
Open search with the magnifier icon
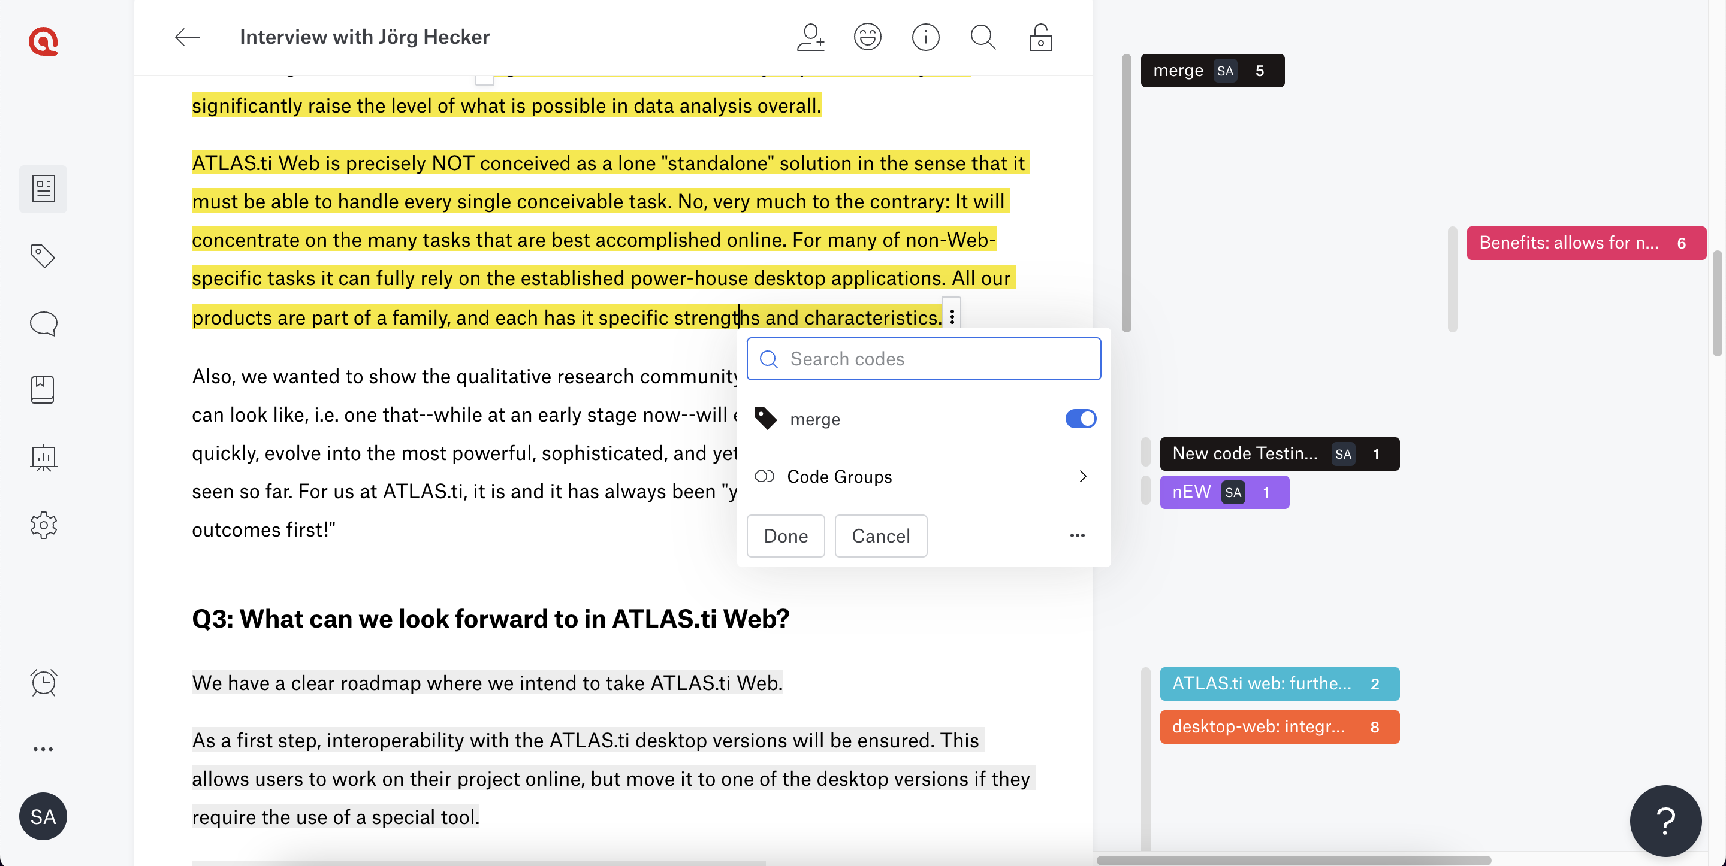coord(982,37)
